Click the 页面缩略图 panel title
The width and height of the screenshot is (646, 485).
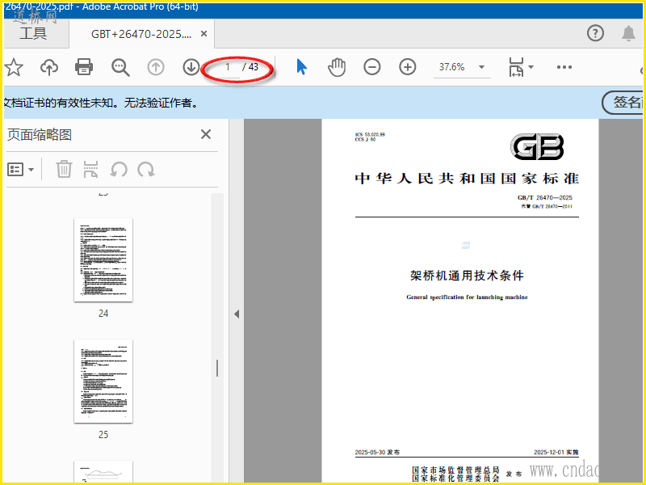(40, 134)
